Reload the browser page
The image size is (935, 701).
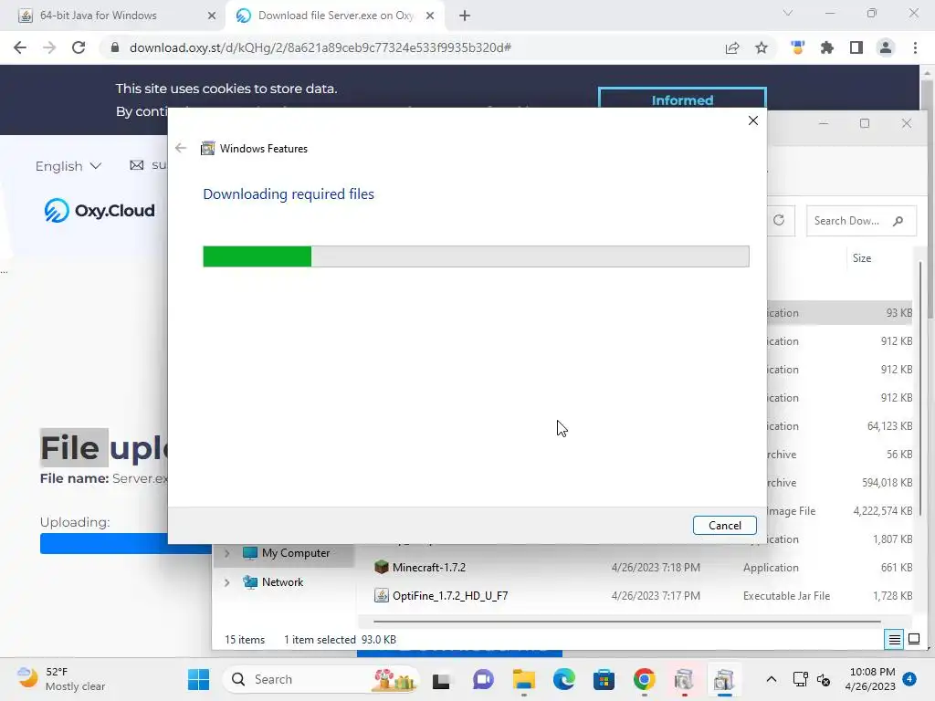point(79,47)
